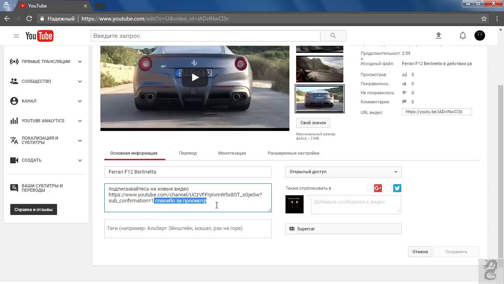This screenshot has height=284, width=504.
Task: Expand ПРЯМЫЕ ТРАНСЛЯЦИИ section chevron
Action: pos(80,62)
